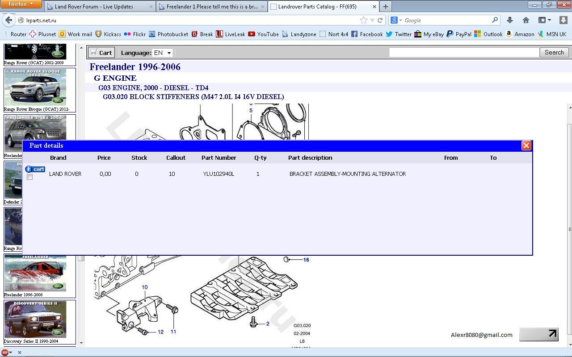The width and height of the screenshot is (572, 357).
Task: Open the Photobucket bookmark
Action: [168, 34]
